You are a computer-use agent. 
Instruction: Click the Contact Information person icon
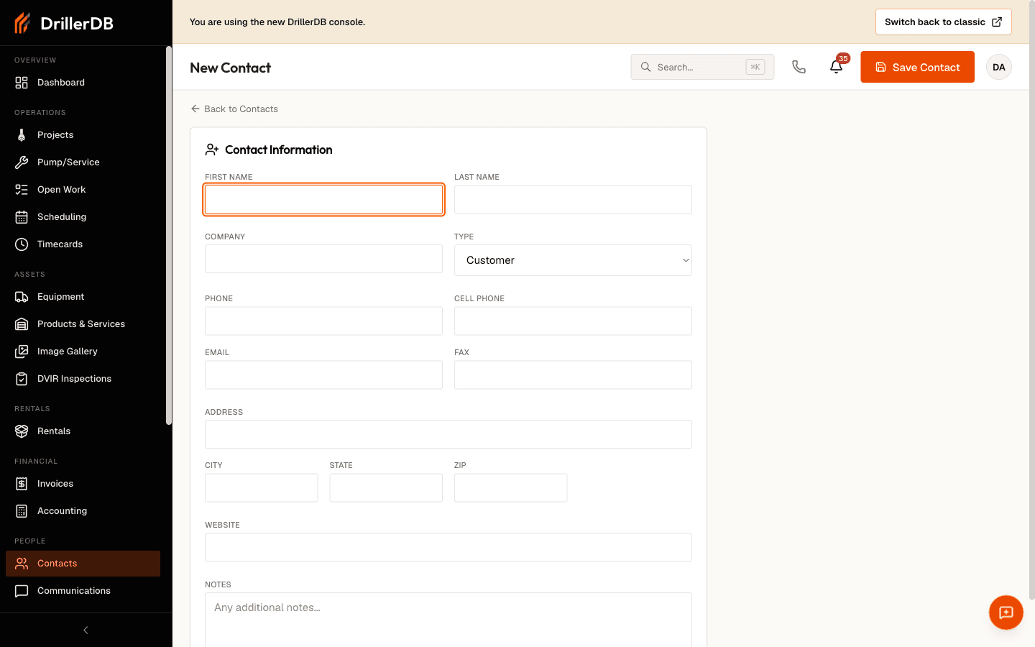pos(211,150)
